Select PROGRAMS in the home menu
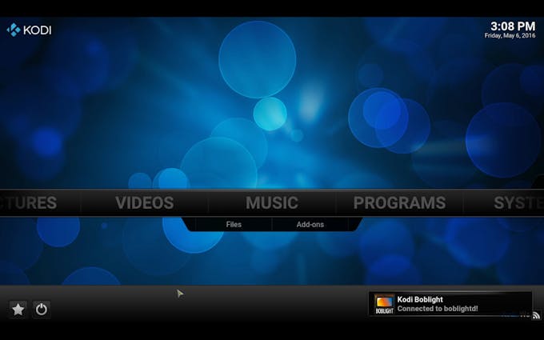 tap(399, 202)
